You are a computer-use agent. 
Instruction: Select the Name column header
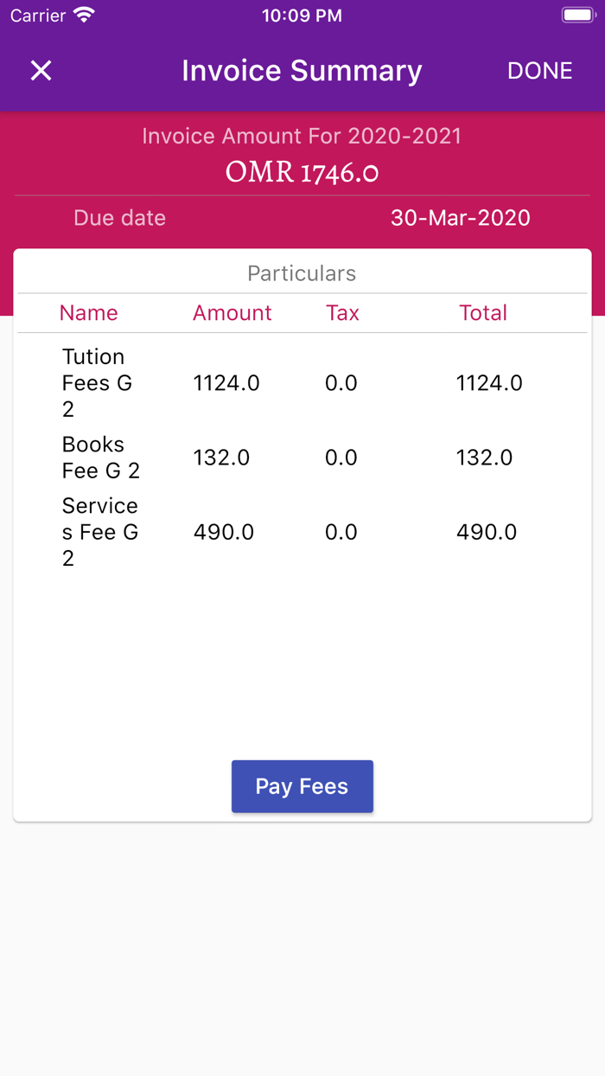(x=88, y=313)
